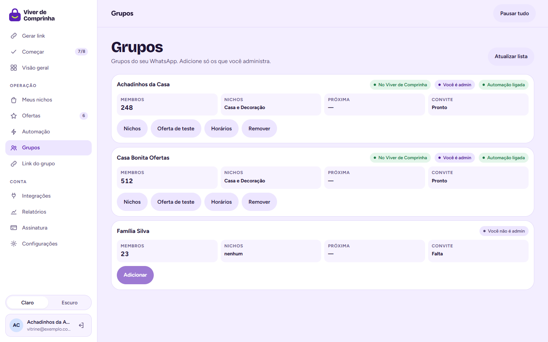
Task: Switch theme to Escuro
Action: (x=70, y=302)
